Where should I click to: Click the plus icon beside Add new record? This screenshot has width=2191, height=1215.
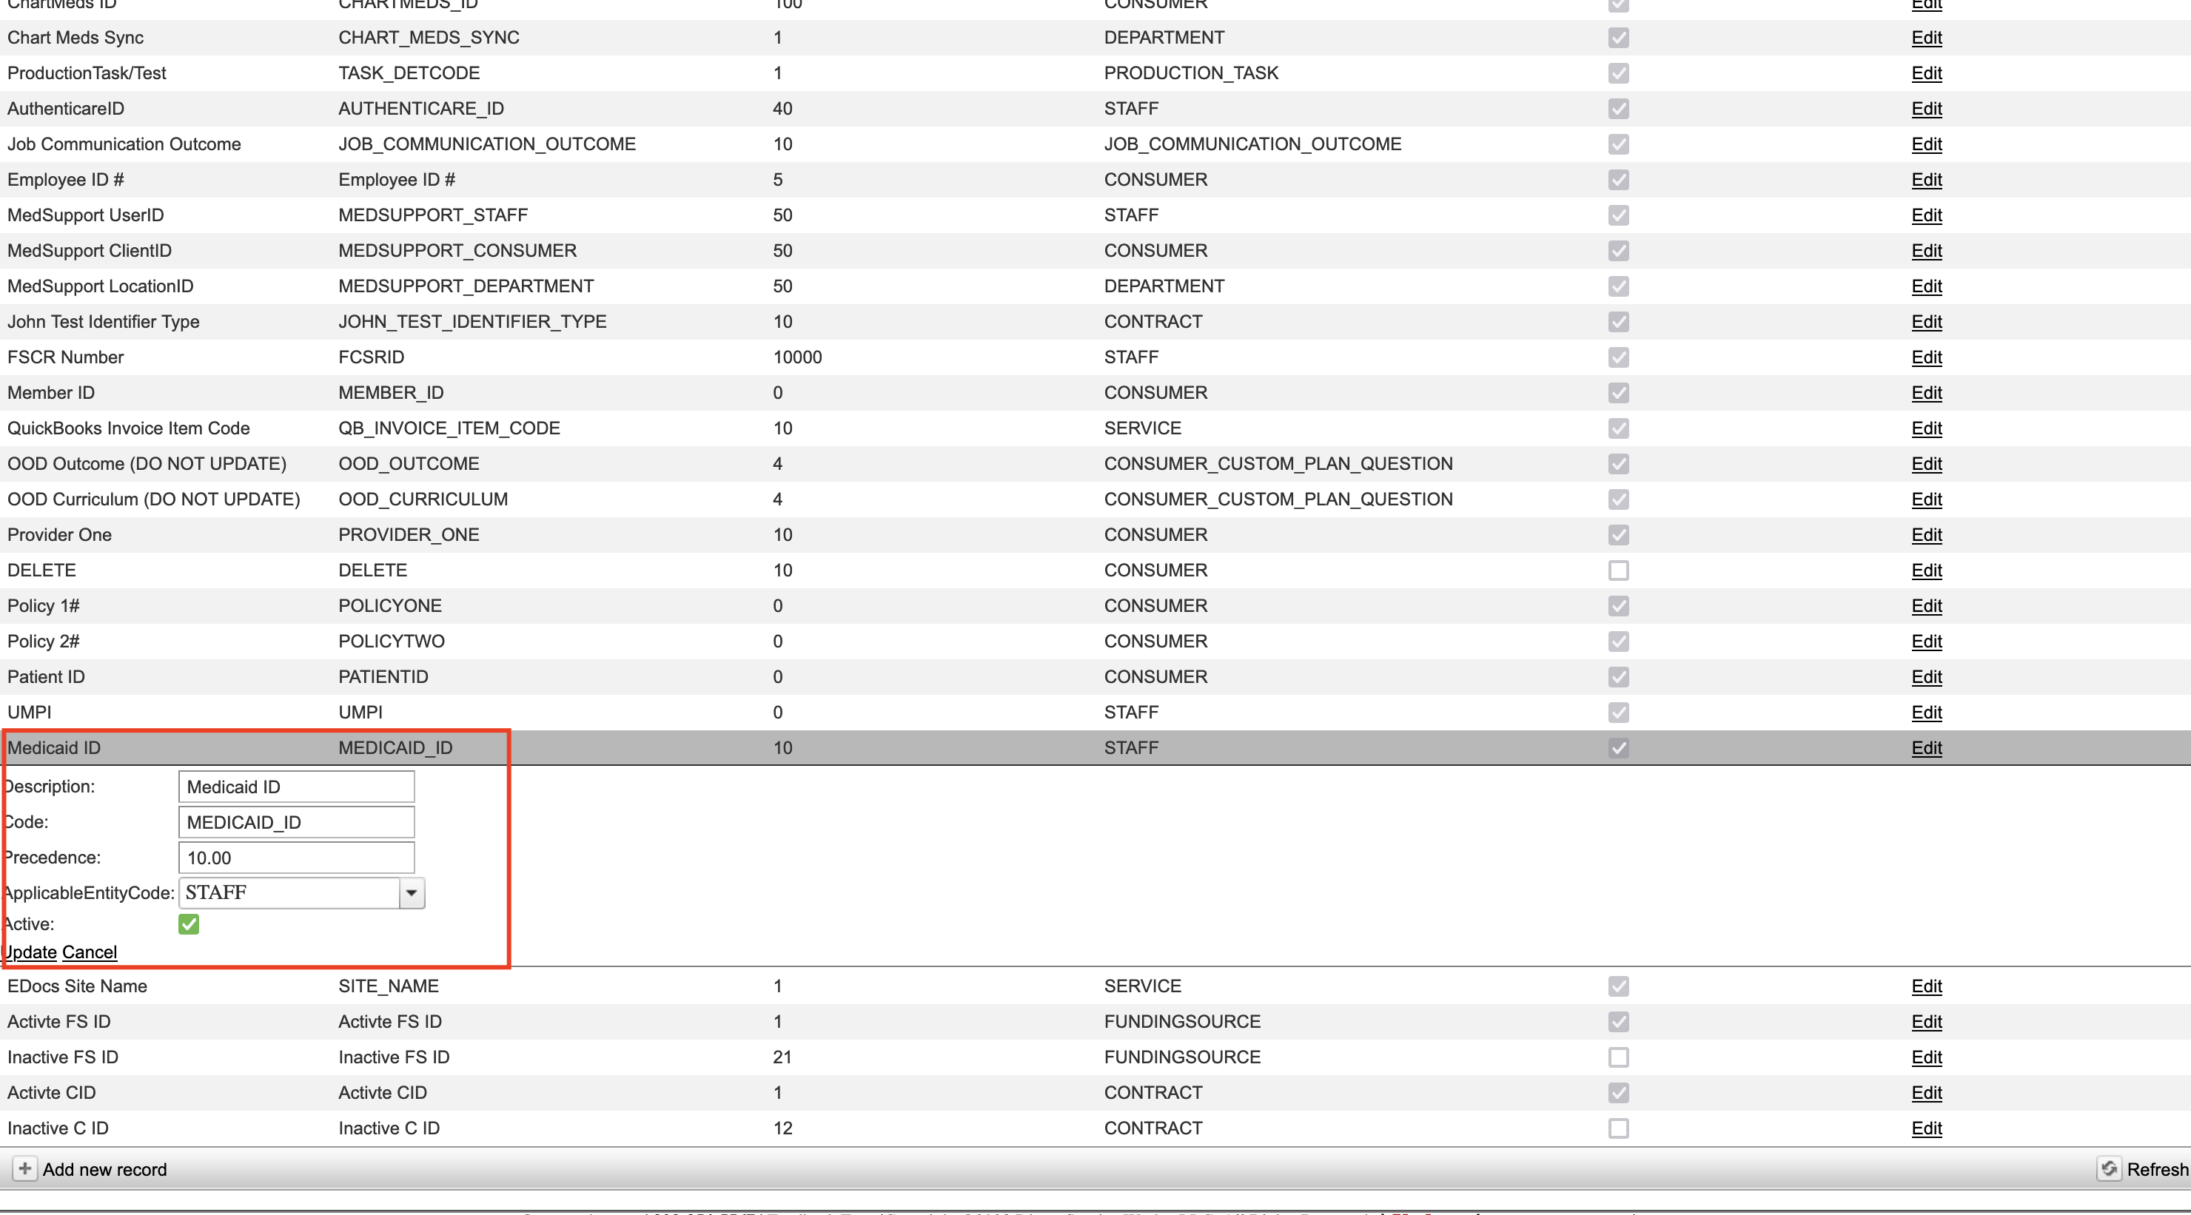point(24,1168)
